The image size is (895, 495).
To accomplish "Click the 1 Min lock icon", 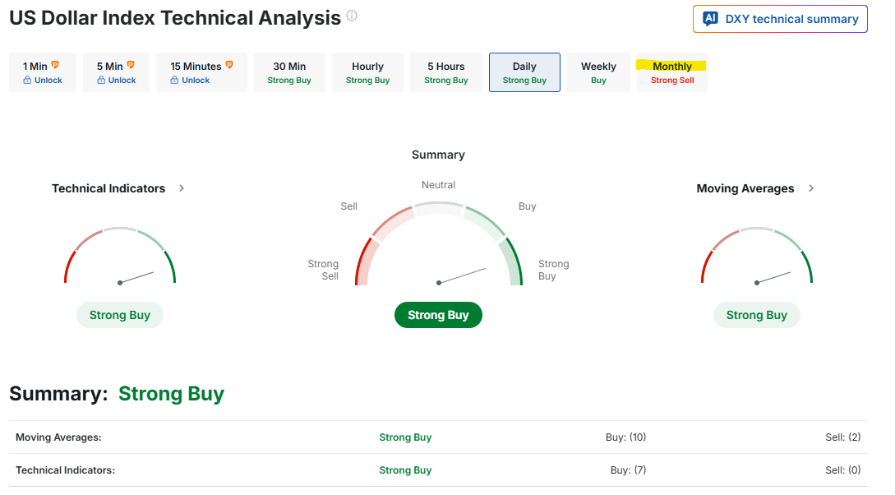I will coord(27,81).
